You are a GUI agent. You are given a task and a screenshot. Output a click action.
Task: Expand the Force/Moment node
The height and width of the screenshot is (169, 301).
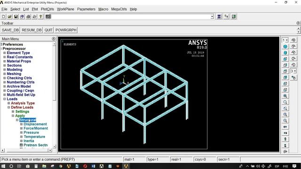tap(21, 128)
